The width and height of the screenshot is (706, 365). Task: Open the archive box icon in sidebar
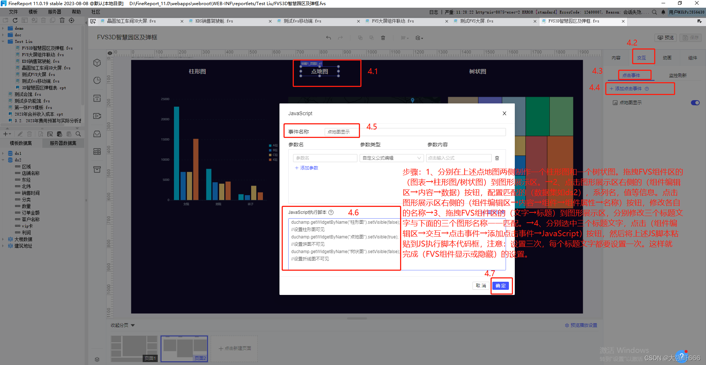coord(97,169)
